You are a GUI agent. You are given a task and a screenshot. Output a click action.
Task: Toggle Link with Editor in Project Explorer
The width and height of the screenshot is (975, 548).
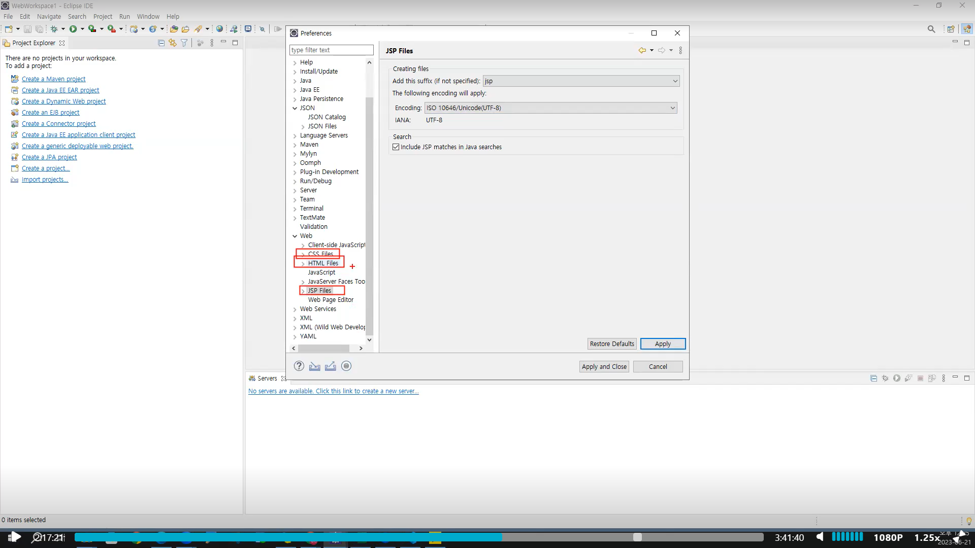pos(173,43)
